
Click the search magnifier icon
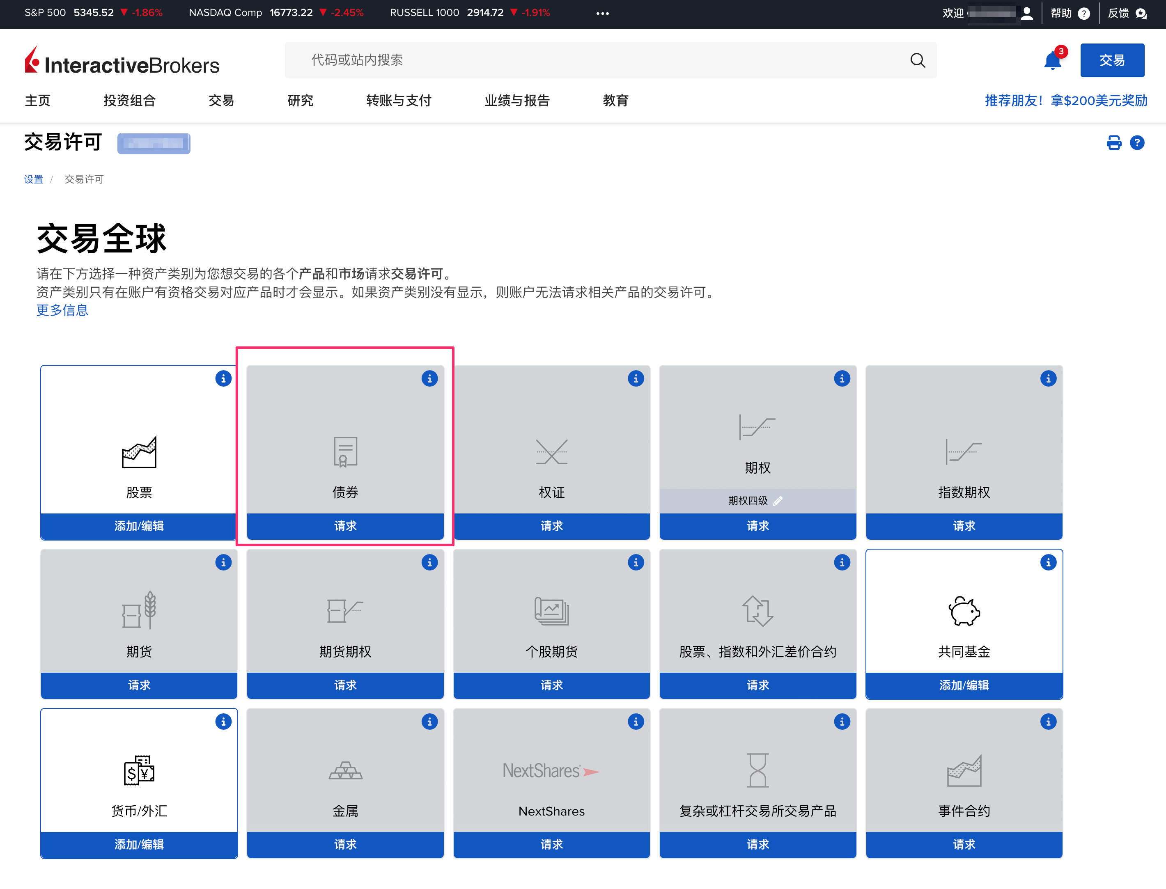(918, 60)
